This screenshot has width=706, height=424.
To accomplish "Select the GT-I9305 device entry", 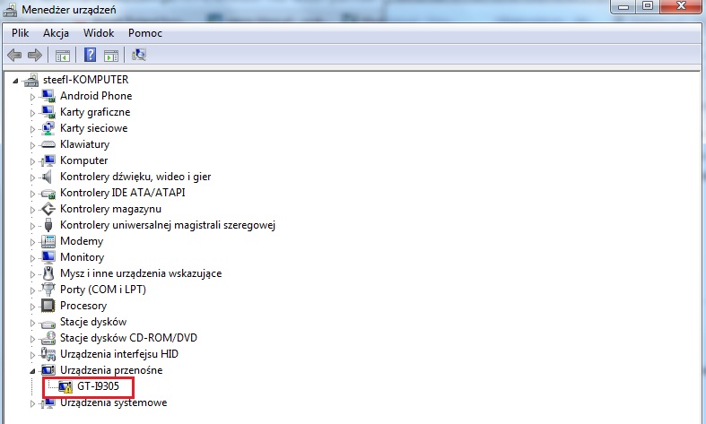I will pyautogui.click(x=98, y=386).
